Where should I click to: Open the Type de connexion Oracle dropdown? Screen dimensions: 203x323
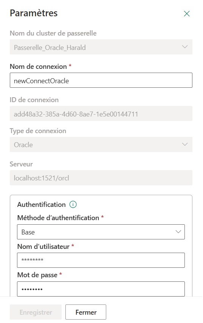coord(101,144)
